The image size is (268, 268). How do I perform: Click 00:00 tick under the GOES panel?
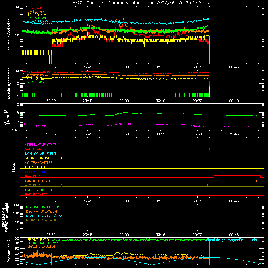click(x=124, y=134)
